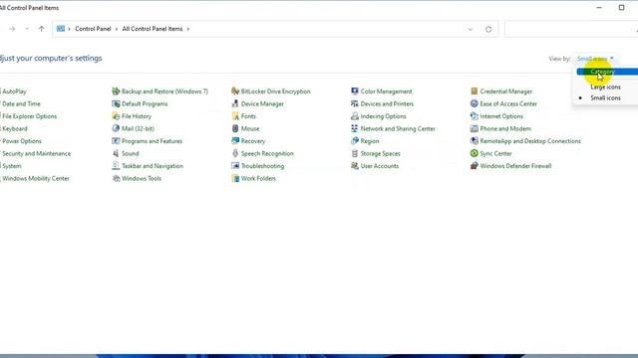Open the BitLocker Drive Encryption icon

tap(235, 91)
